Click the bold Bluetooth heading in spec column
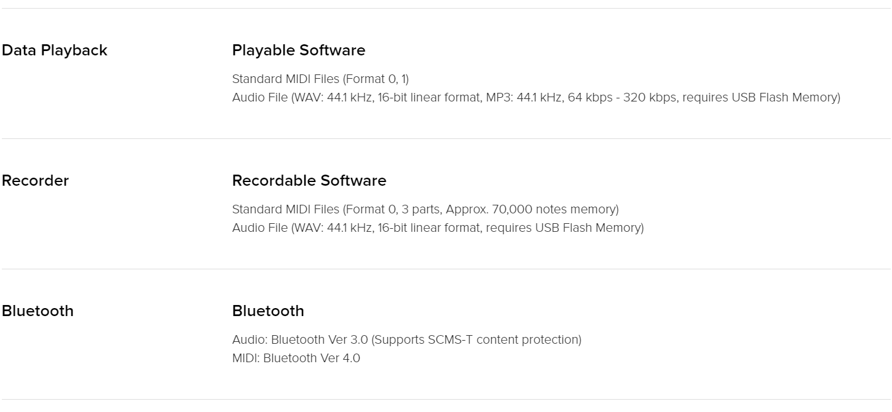 pyautogui.click(x=268, y=311)
